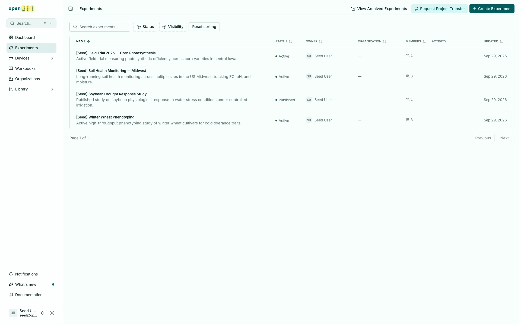The image size is (521, 326).
Task: Expand the Library sidebar section
Action: 31,89
